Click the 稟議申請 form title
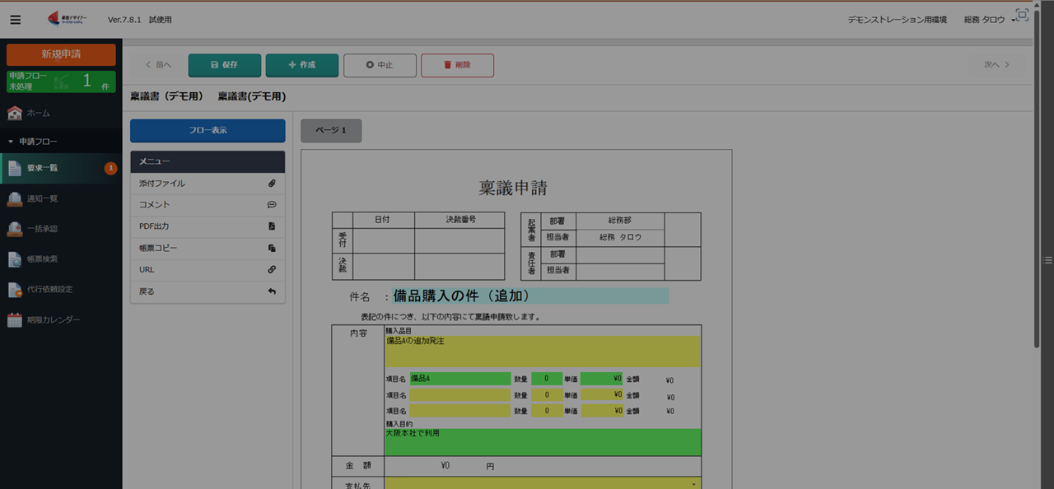The height and width of the screenshot is (489, 1054). coord(513,188)
